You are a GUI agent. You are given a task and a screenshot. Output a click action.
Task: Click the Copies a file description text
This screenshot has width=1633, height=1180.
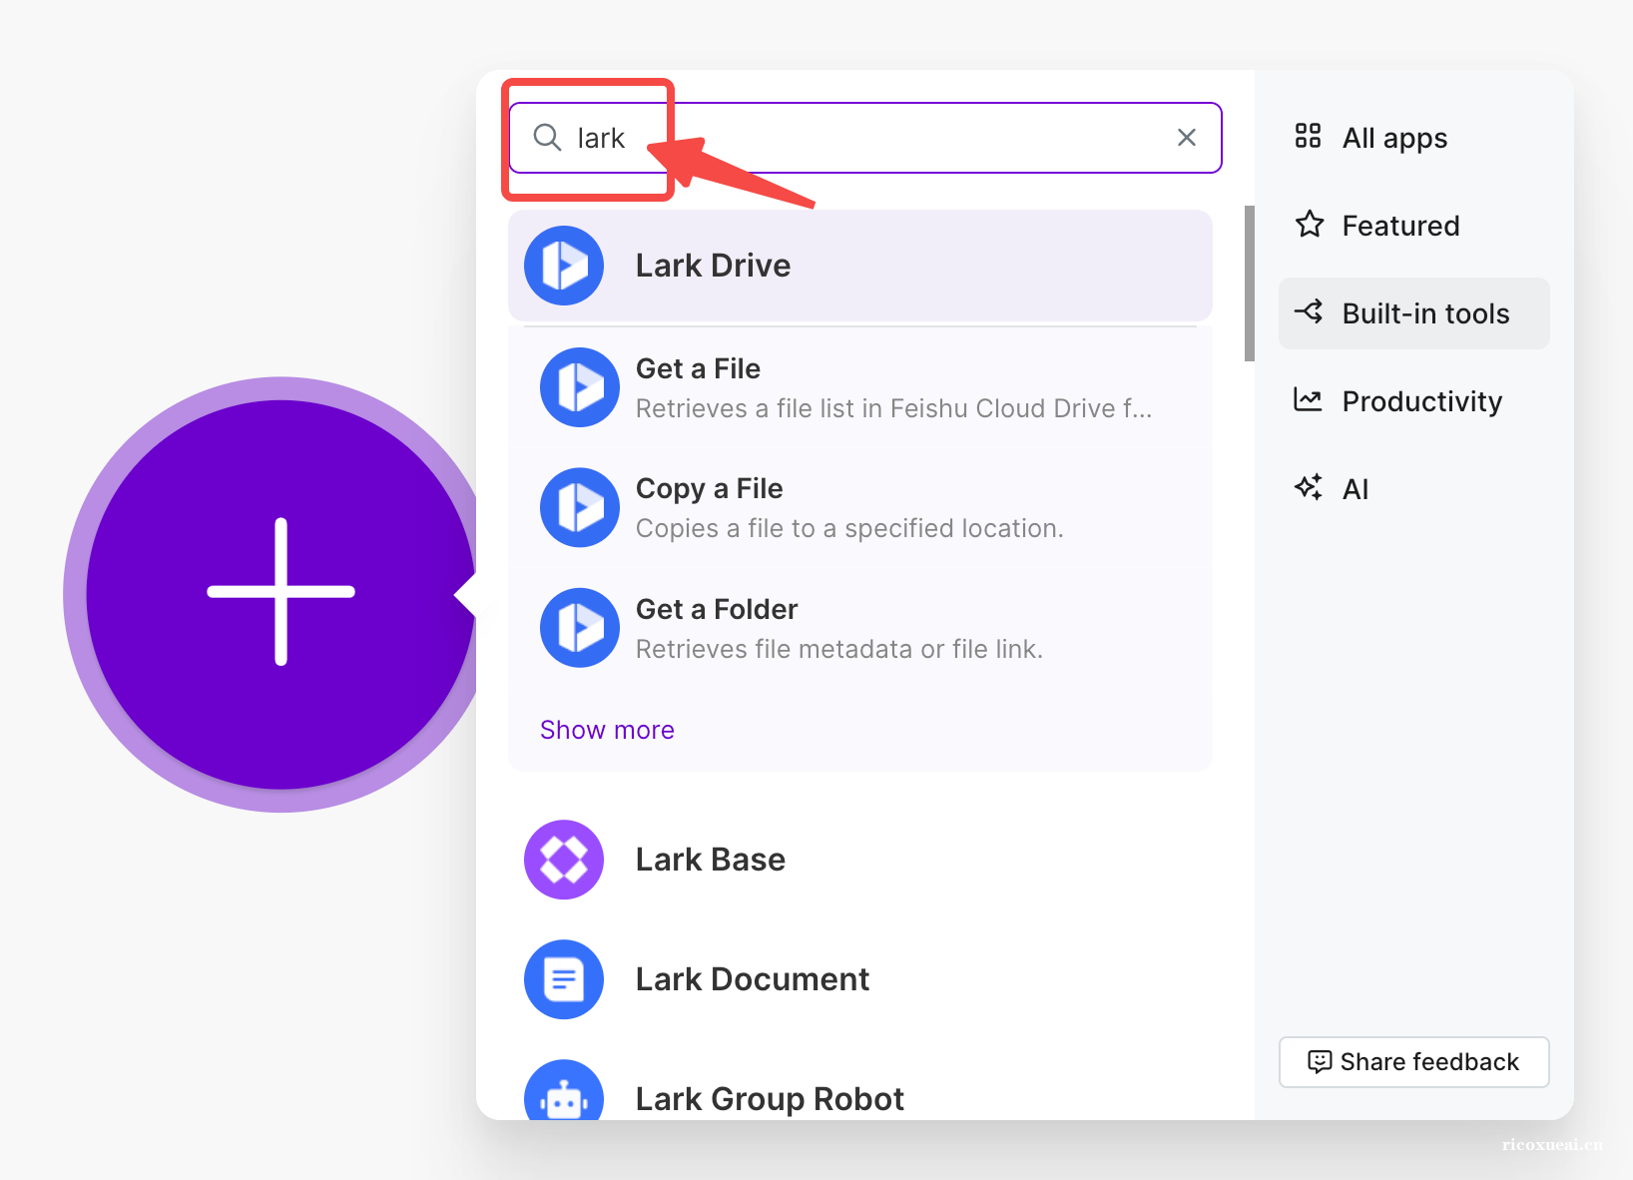point(849,528)
